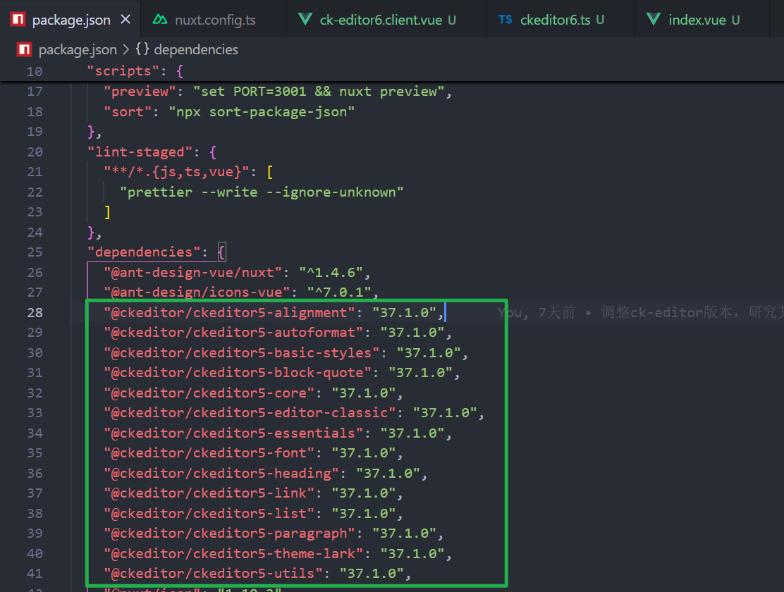Click the "preview" script key
The image size is (784, 592).
point(140,92)
